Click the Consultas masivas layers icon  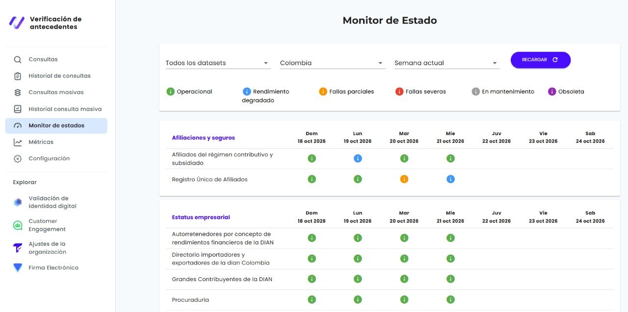tap(18, 93)
